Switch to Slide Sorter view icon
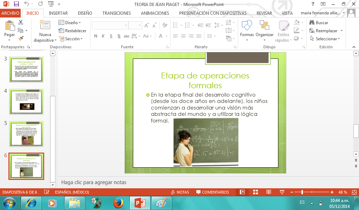The width and height of the screenshot is (359, 210). (x=256, y=192)
